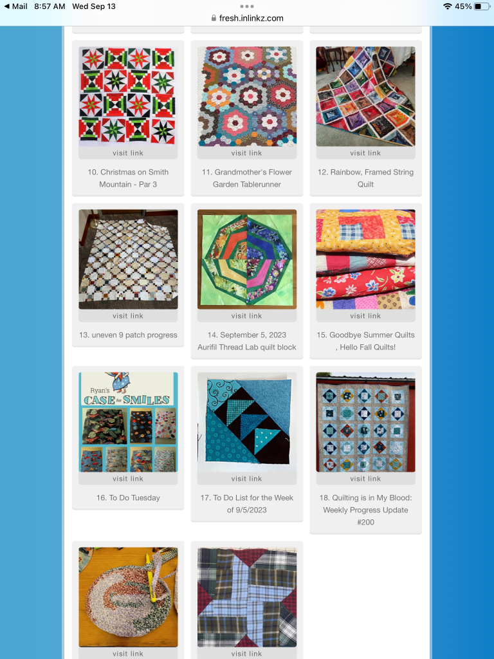The image size is (494, 659).
Task: Tap the battery indicator icon
Action: [481, 6]
